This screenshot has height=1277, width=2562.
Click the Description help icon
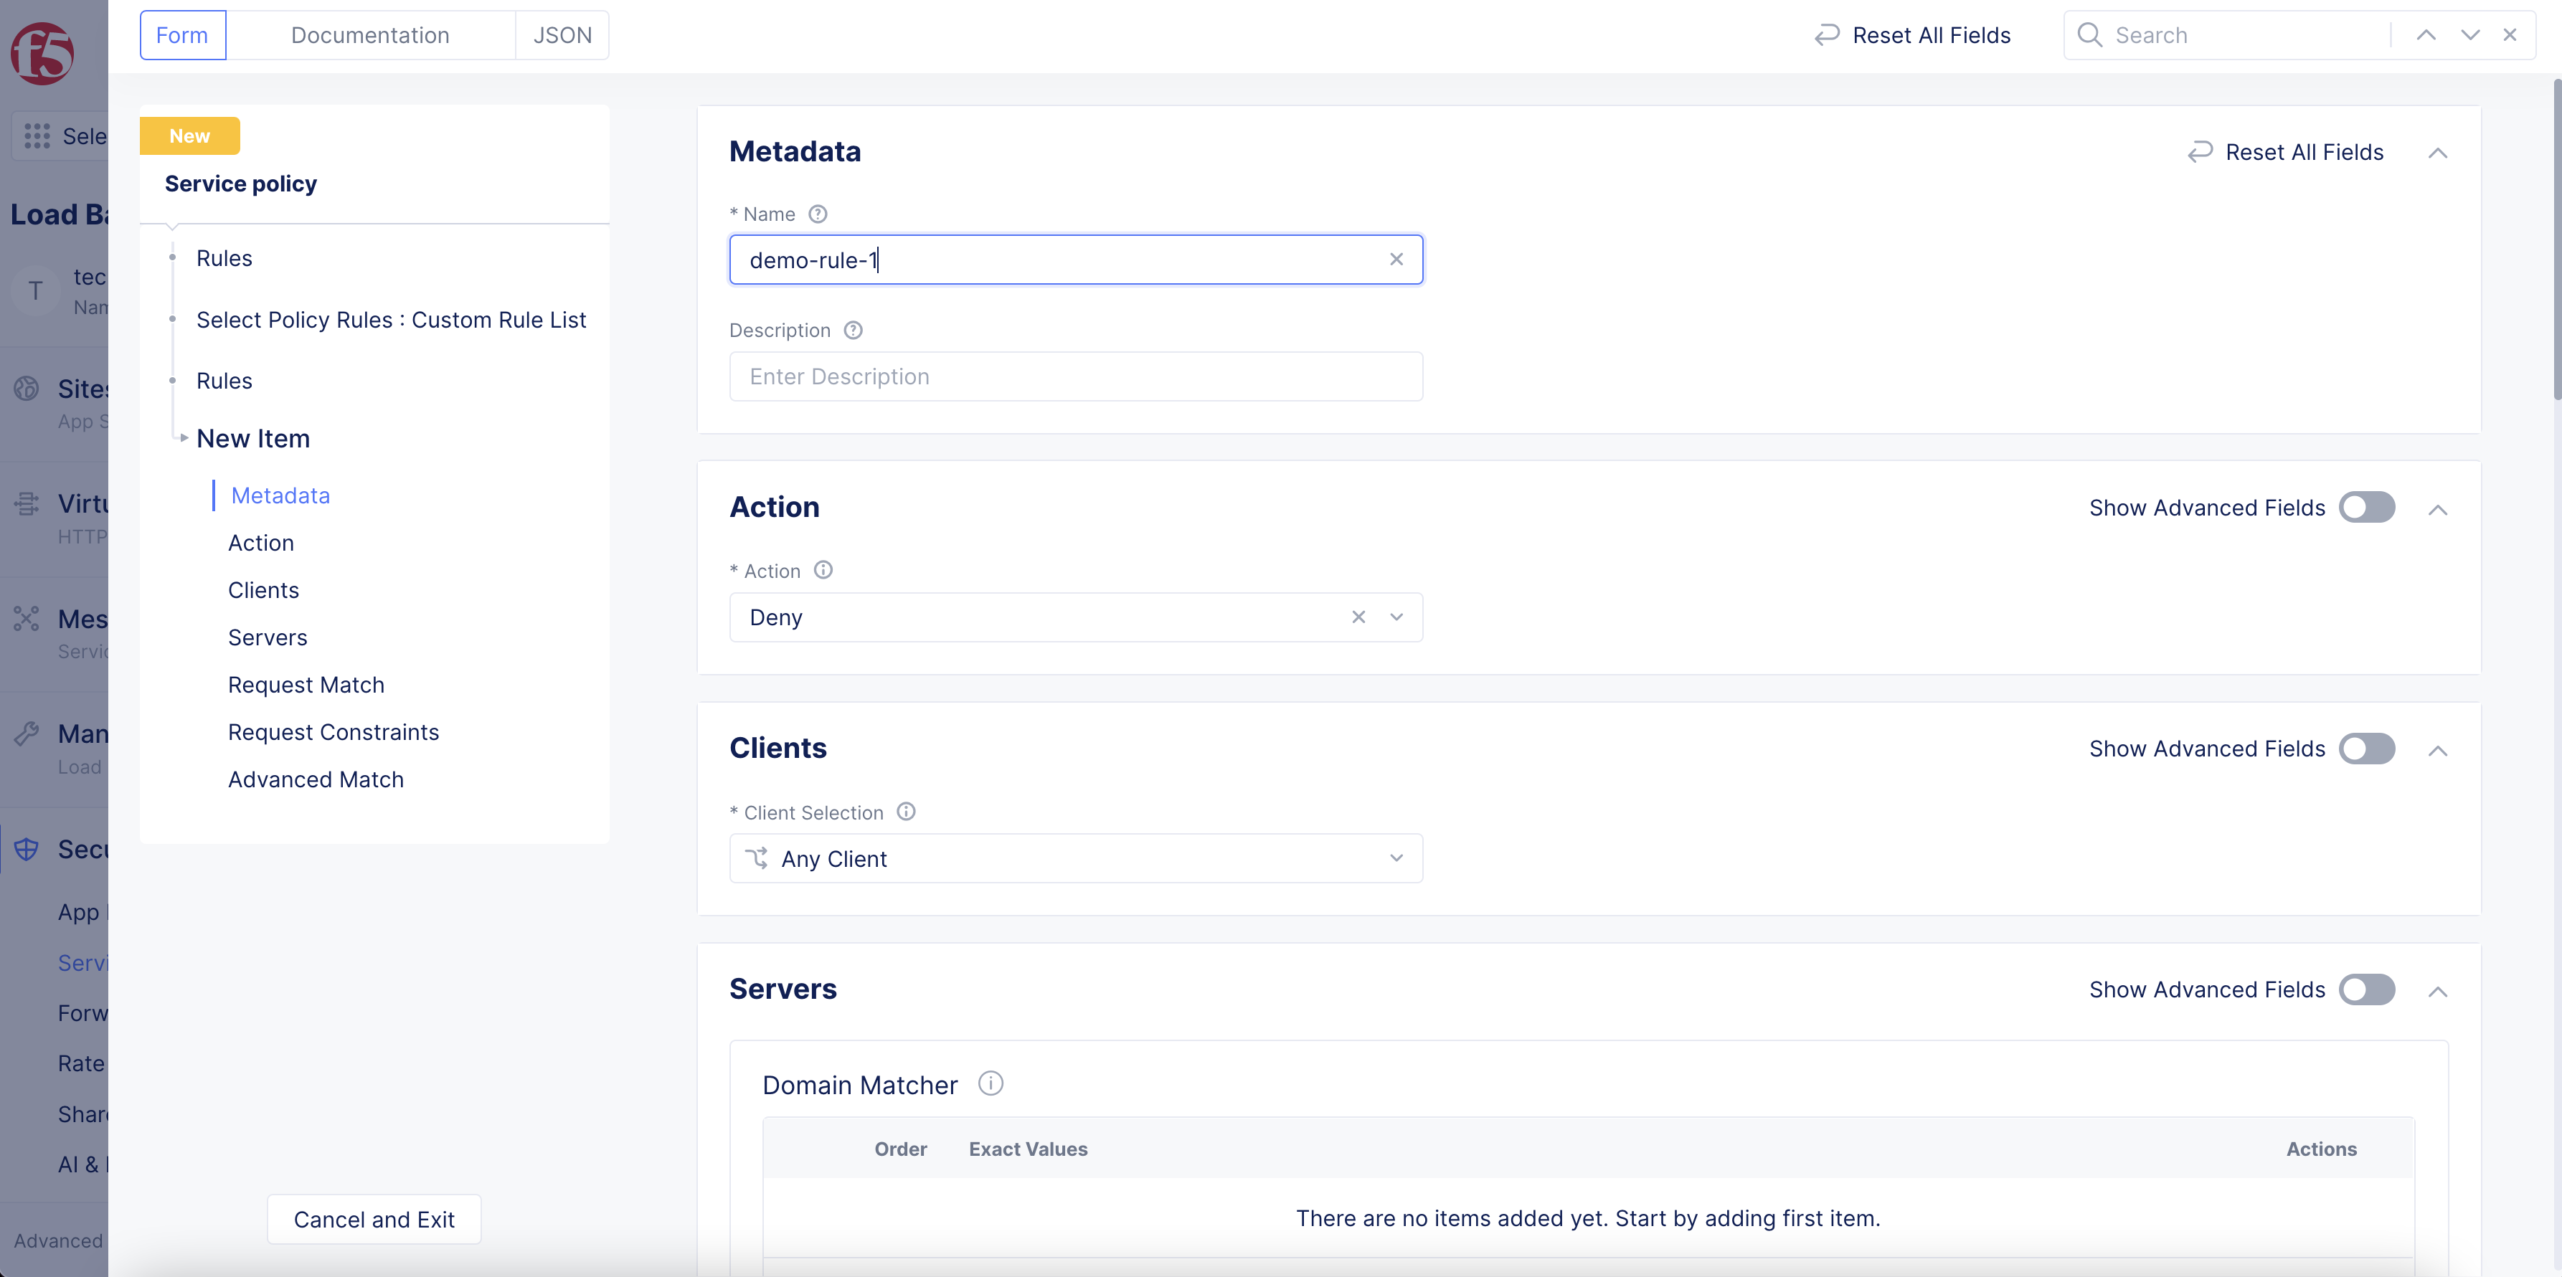[852, 331]
